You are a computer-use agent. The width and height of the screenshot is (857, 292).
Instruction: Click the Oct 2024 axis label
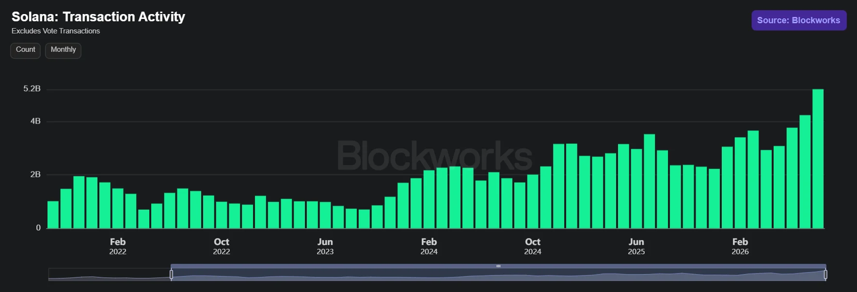[x=533, y=246]
